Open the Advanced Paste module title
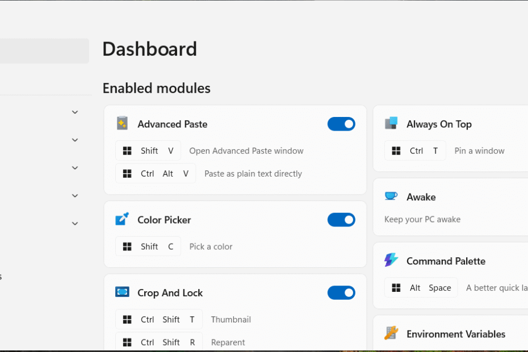 (x=173, y=124)
